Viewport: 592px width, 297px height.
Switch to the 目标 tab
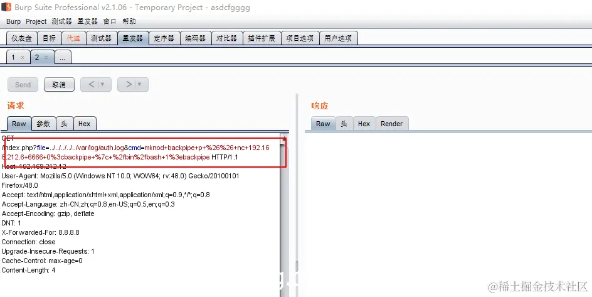click(49, 38)
